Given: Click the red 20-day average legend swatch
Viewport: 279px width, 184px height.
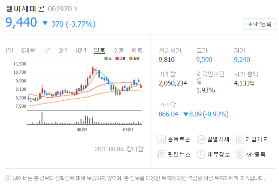Looking at the screenshot, I should [117, 58].
